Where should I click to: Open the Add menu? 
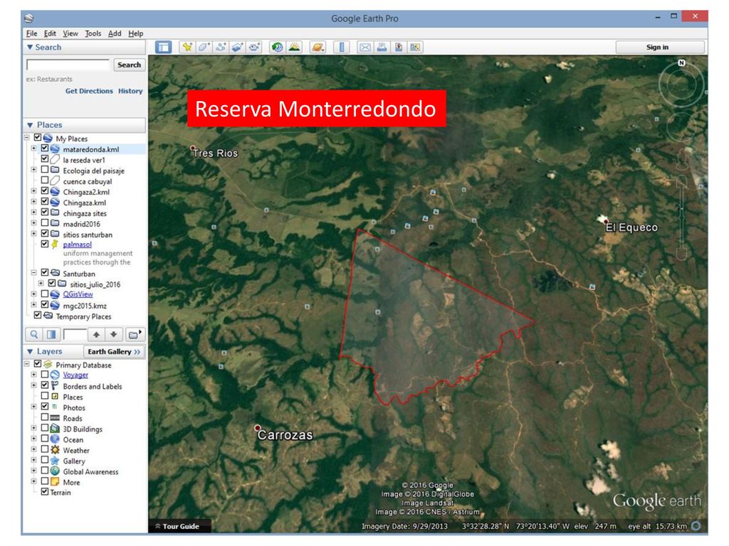(x=115, y=33)
